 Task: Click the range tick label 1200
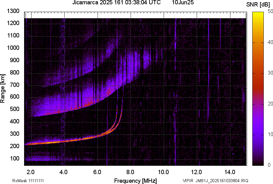pos(13,23)
